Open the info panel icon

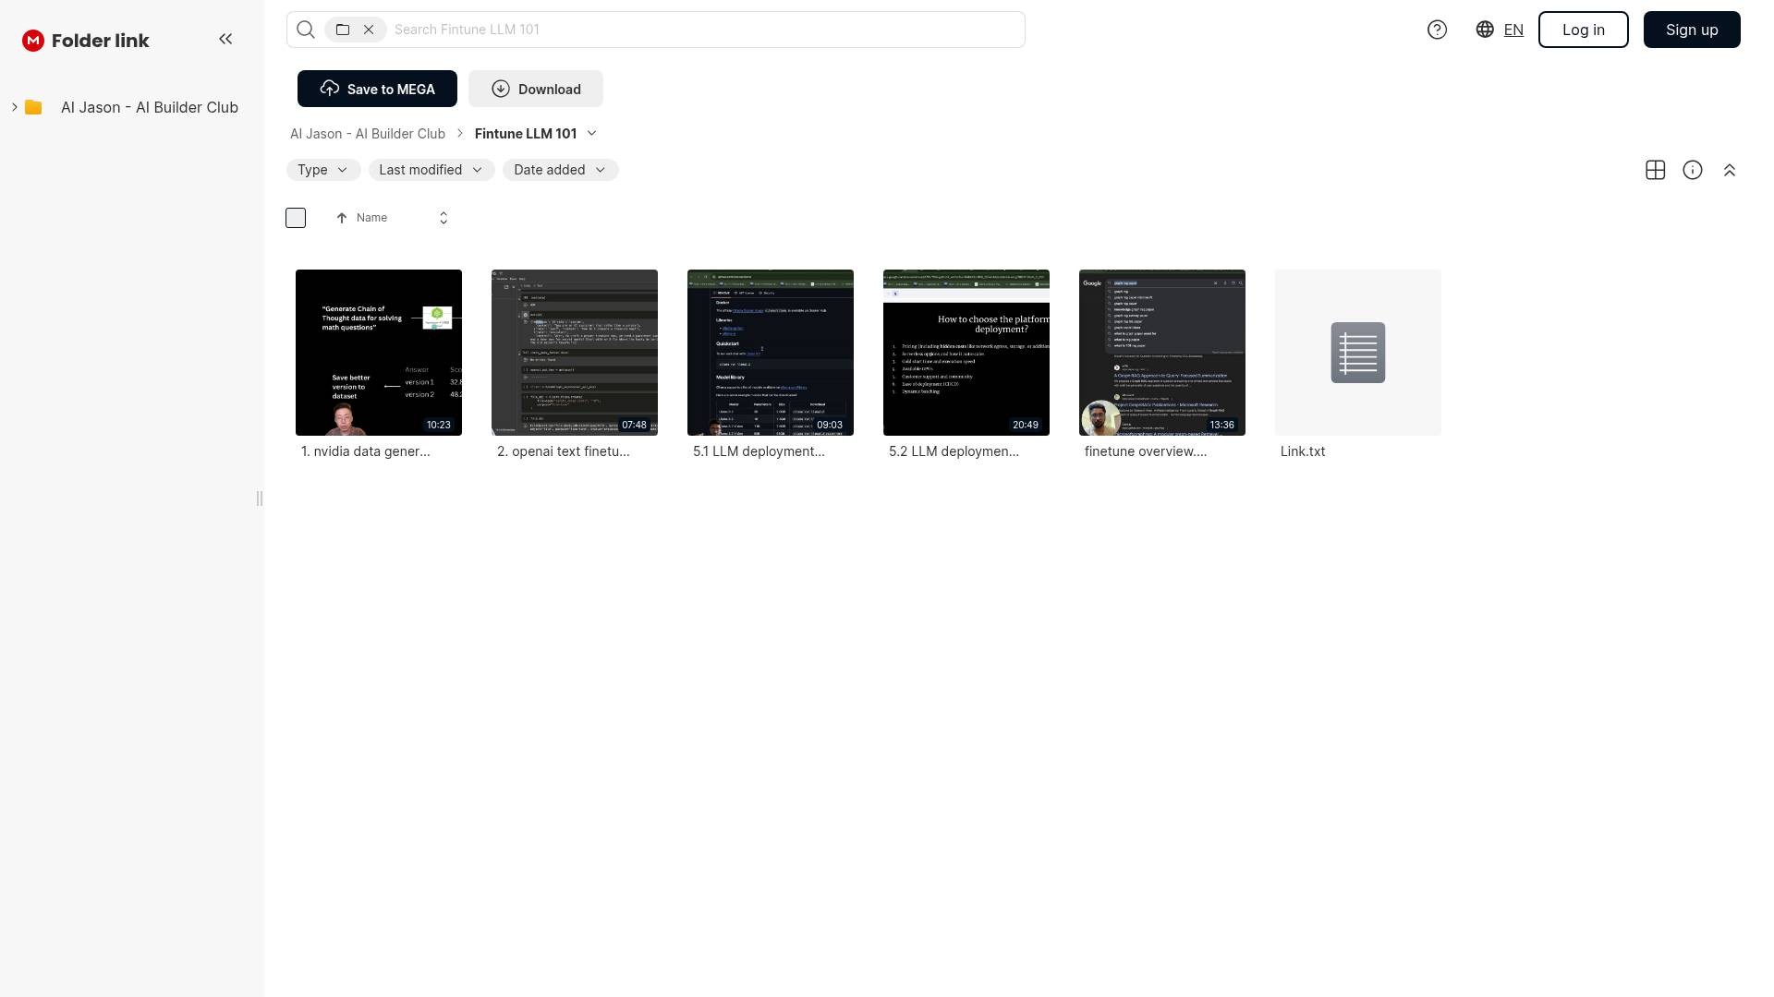[x=1692, y=170]
